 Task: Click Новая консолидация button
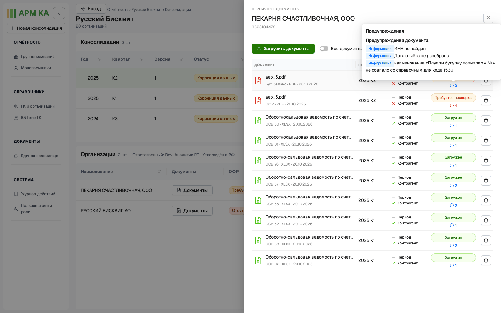click(36, 28)
